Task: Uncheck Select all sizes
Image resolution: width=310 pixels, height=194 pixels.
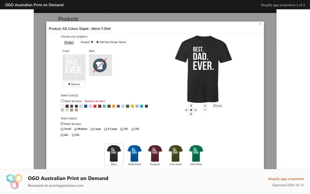Action: coord(62,124)
